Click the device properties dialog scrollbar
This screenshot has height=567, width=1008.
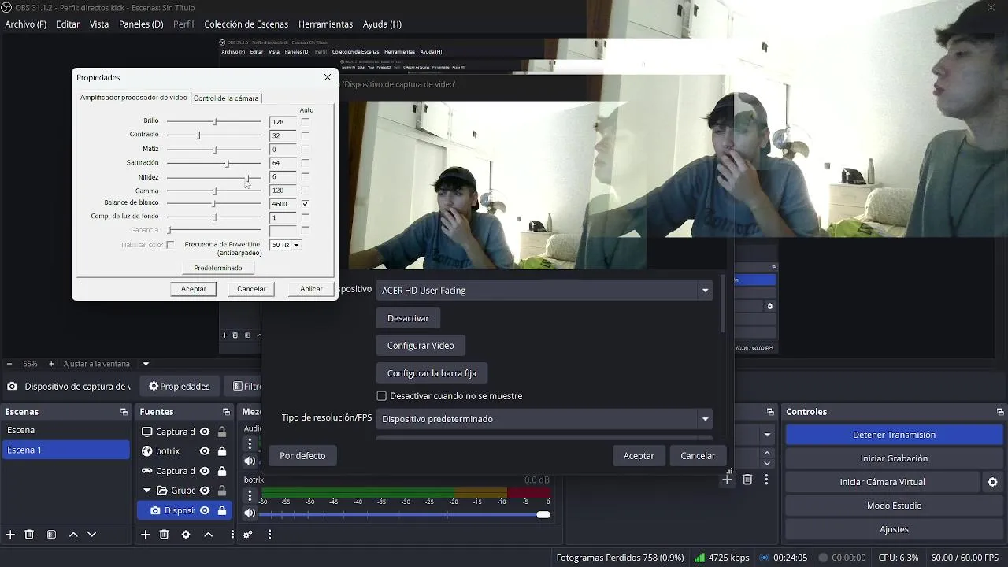point(721,304)
